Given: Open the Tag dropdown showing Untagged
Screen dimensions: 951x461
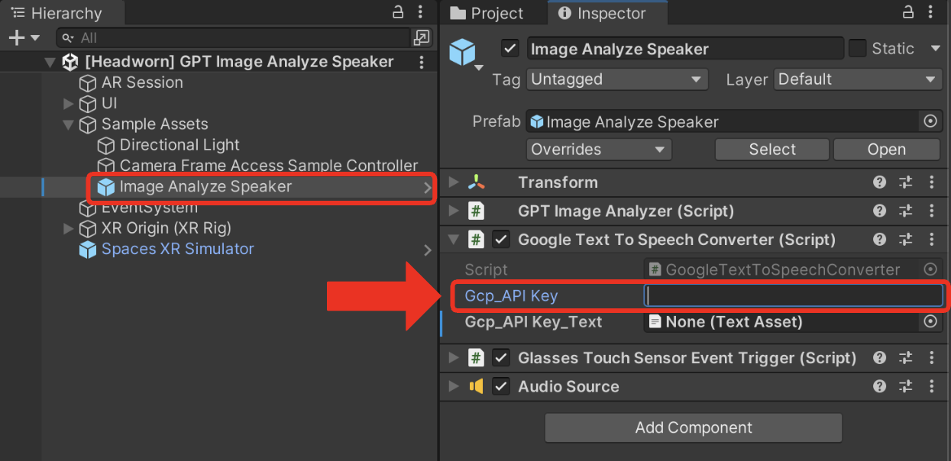Looking at the screenshot, I should point(617,79).
